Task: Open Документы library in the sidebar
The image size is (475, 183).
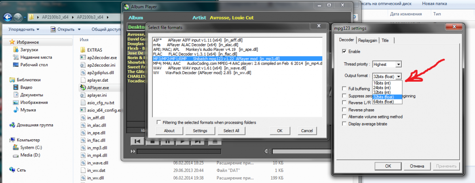Action: pyautogui.click(x=31, y=95)
